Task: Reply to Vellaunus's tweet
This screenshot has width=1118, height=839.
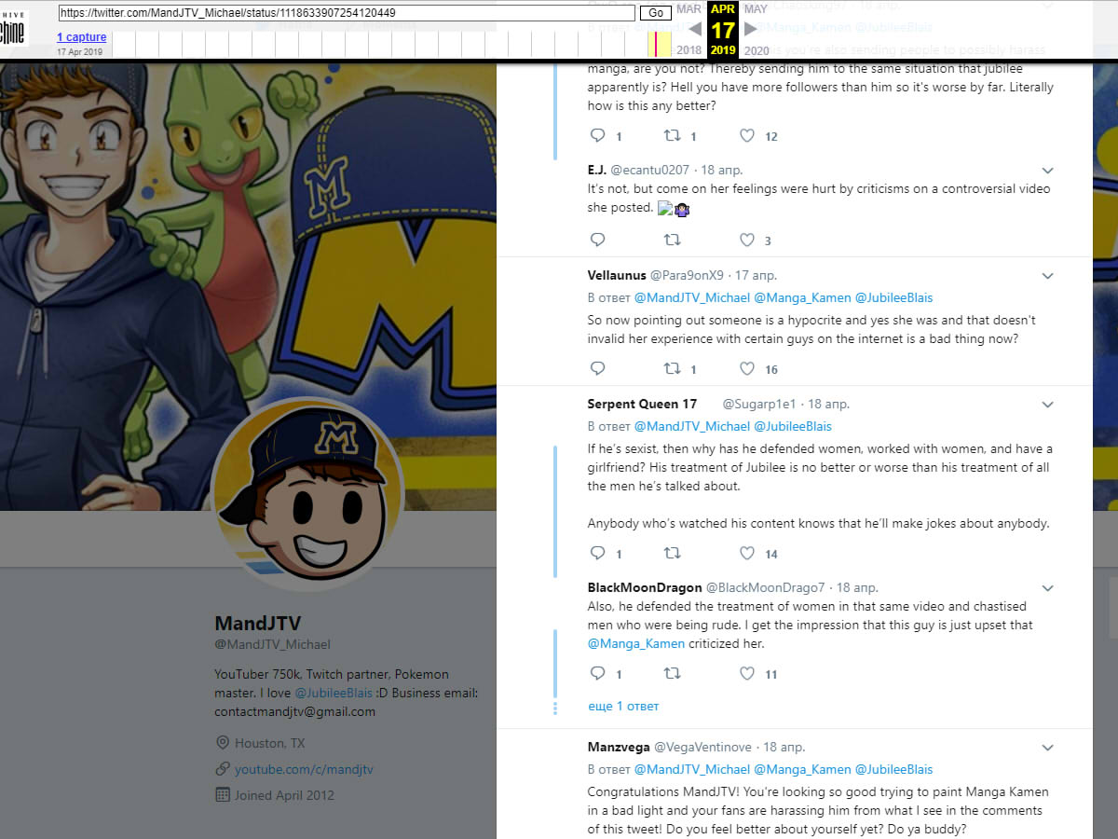Action: 598,369
